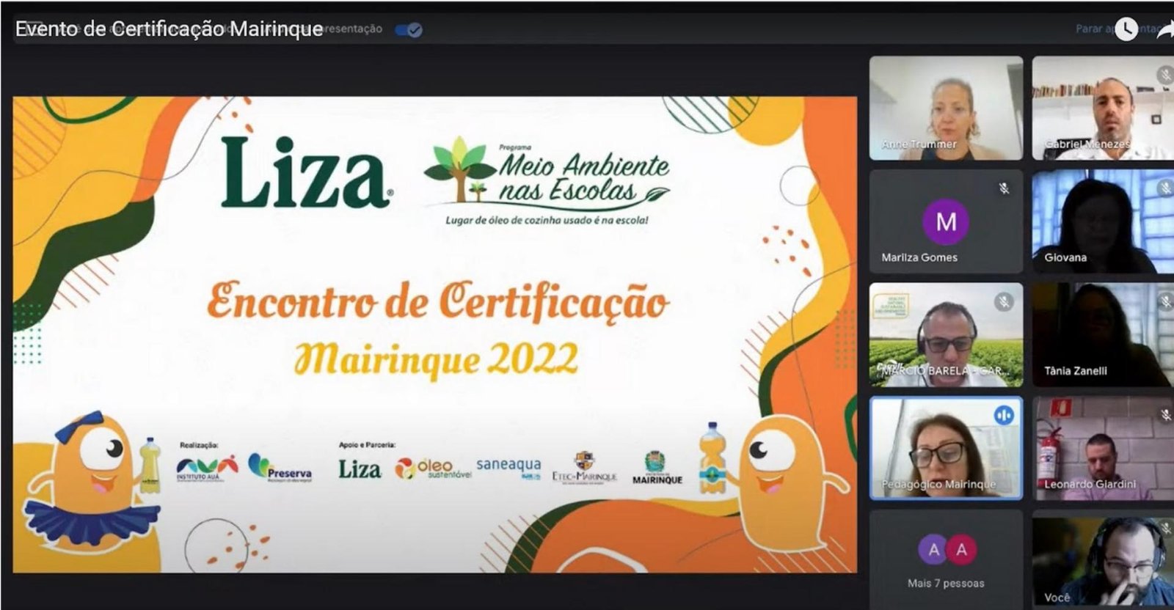Click the Mais 7 pessoas label
Viewport: 1174px width, 610px height.
click(946, 584)
